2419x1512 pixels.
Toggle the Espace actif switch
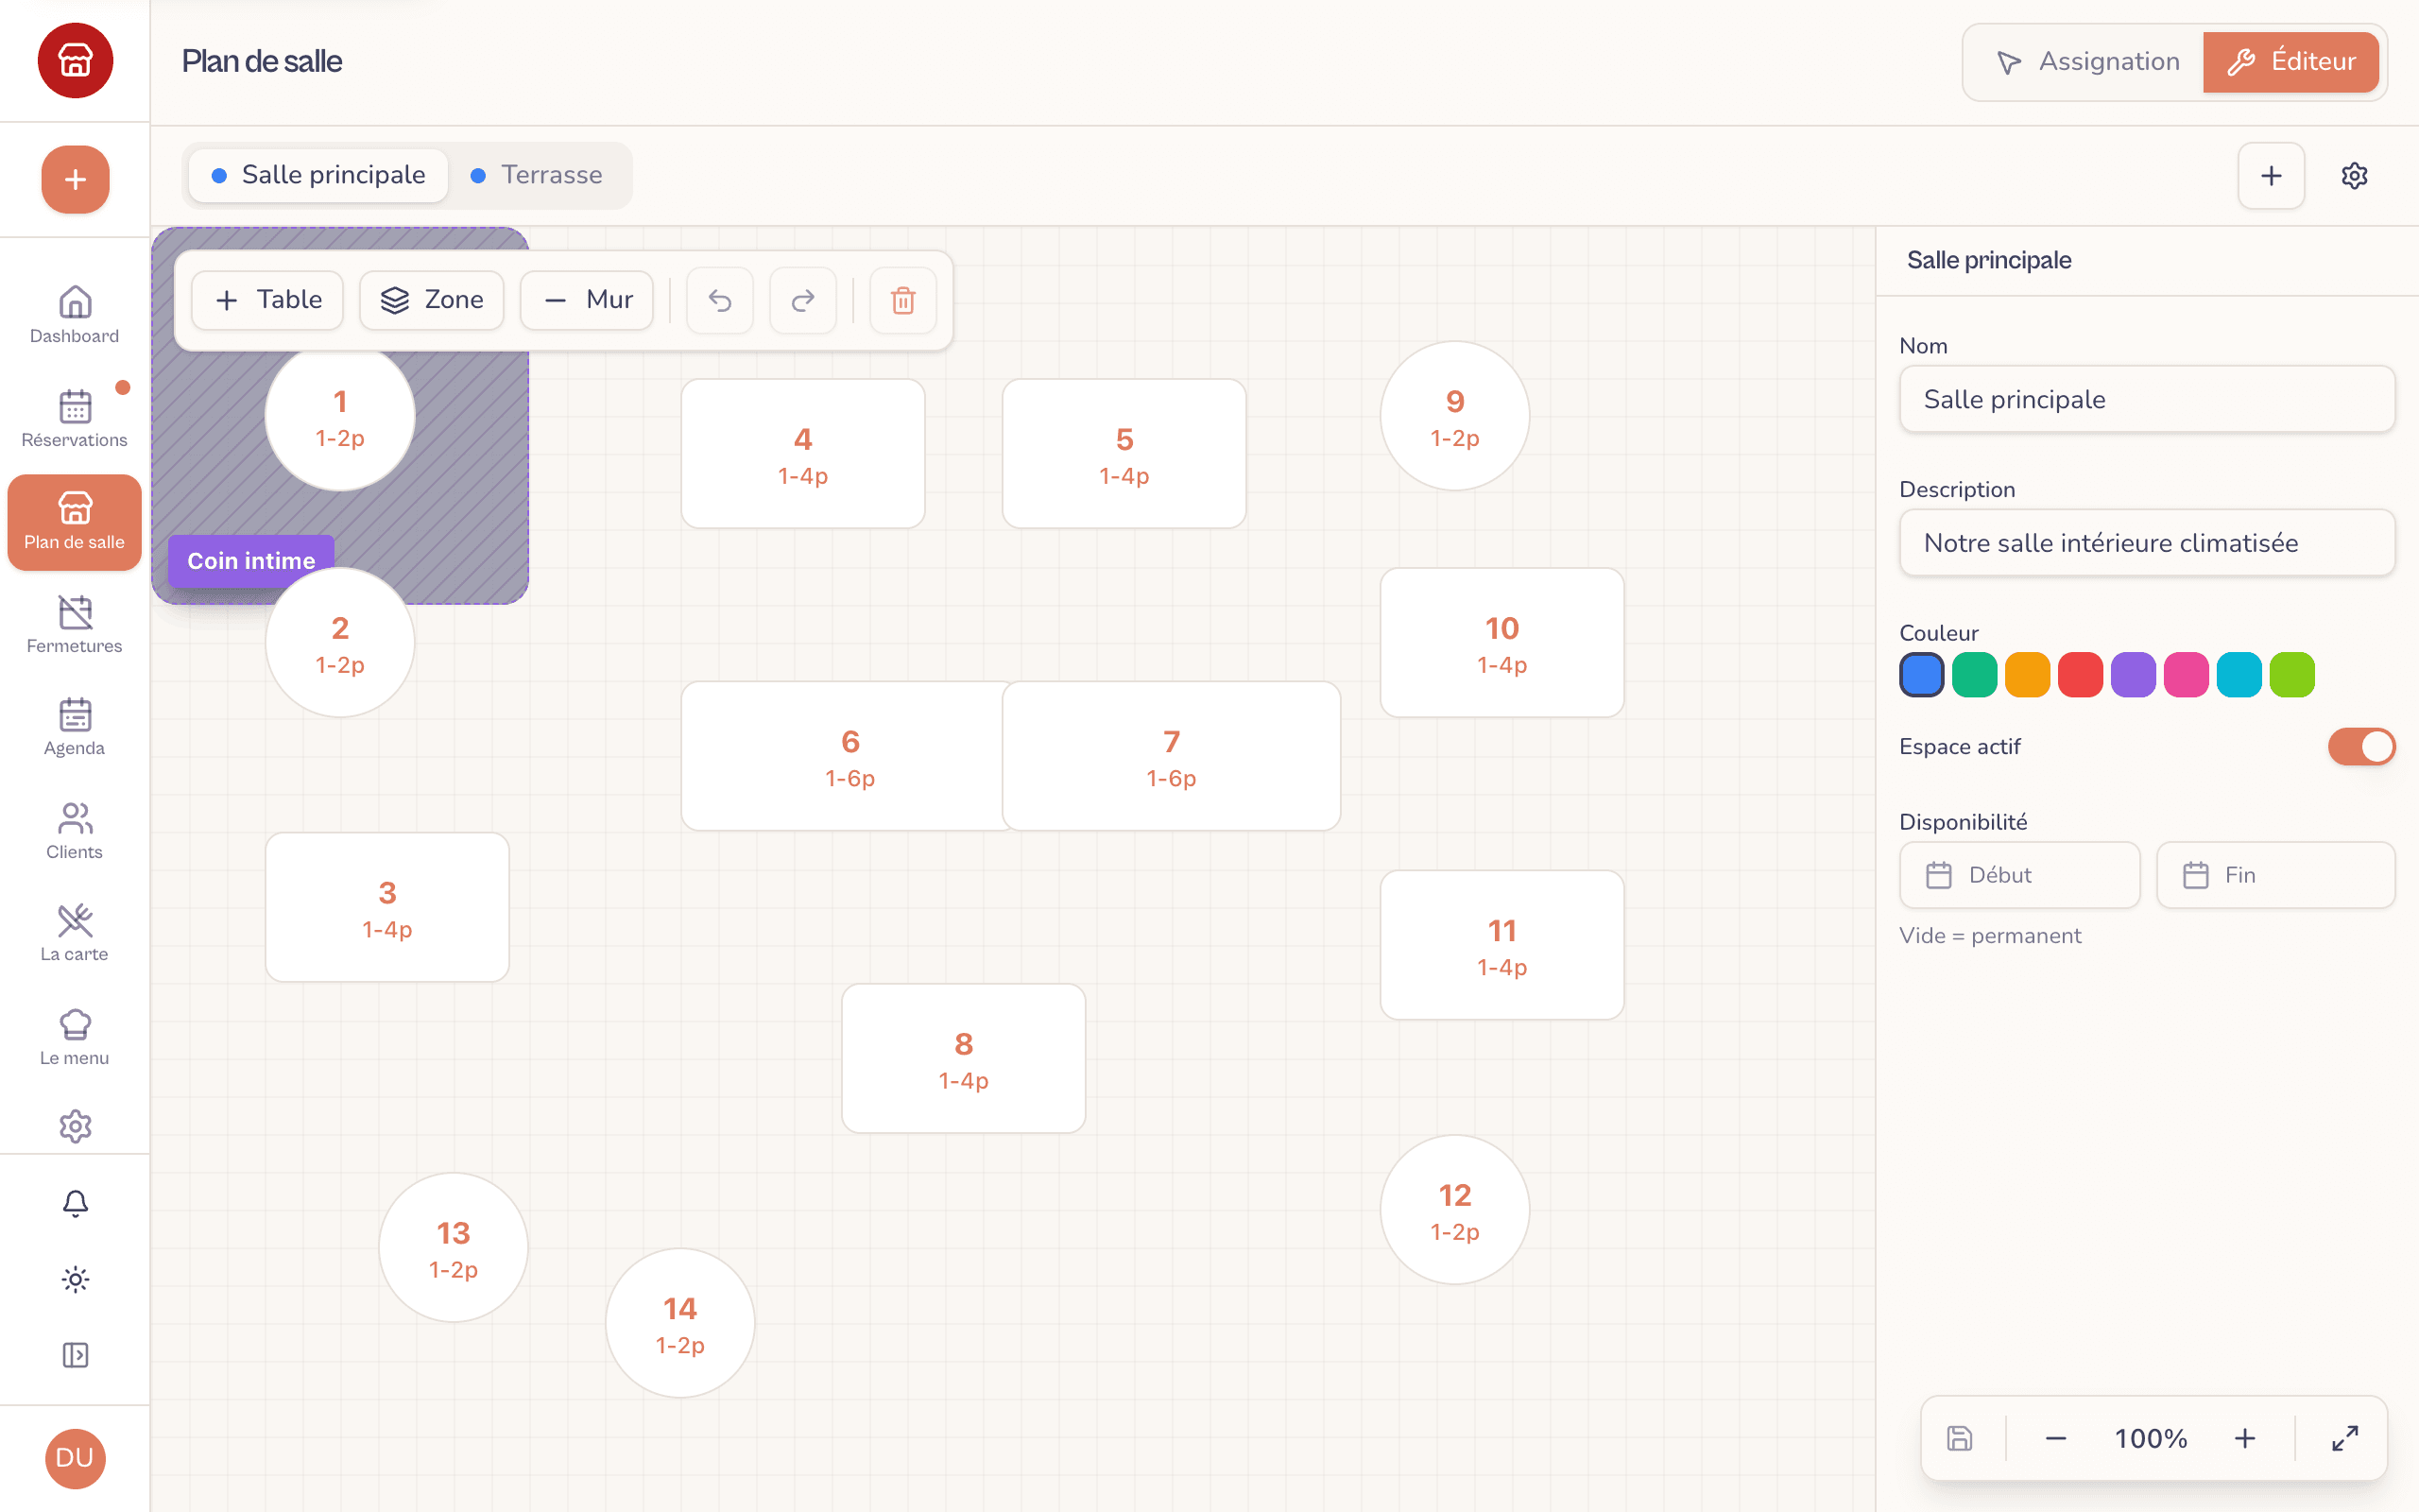(2361, 746)
